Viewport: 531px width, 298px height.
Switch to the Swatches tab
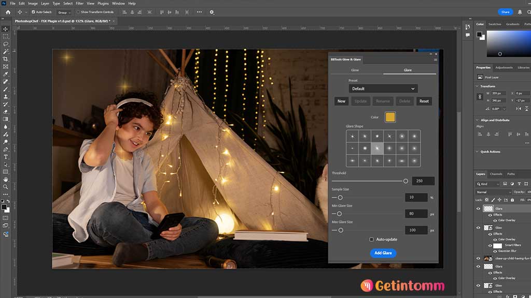495,24
